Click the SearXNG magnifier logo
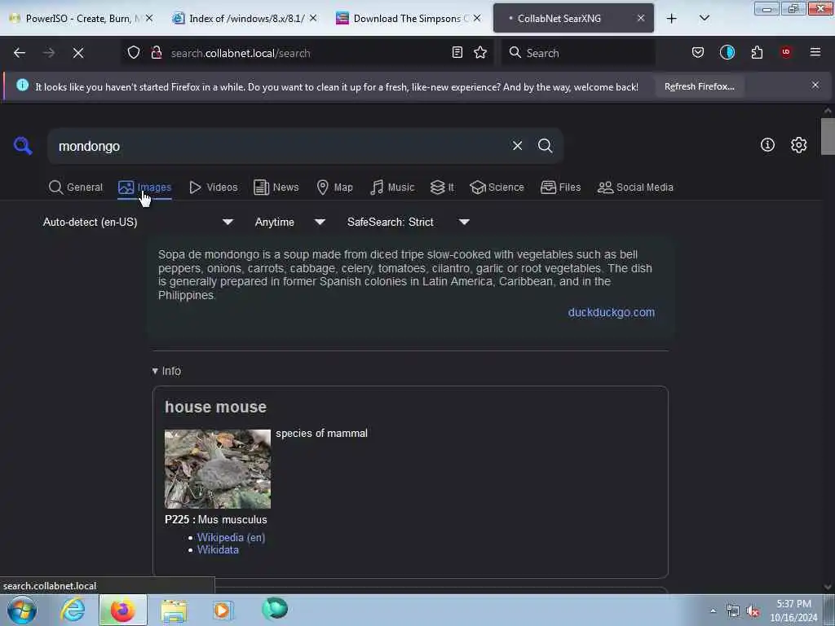 click(23, 145)
